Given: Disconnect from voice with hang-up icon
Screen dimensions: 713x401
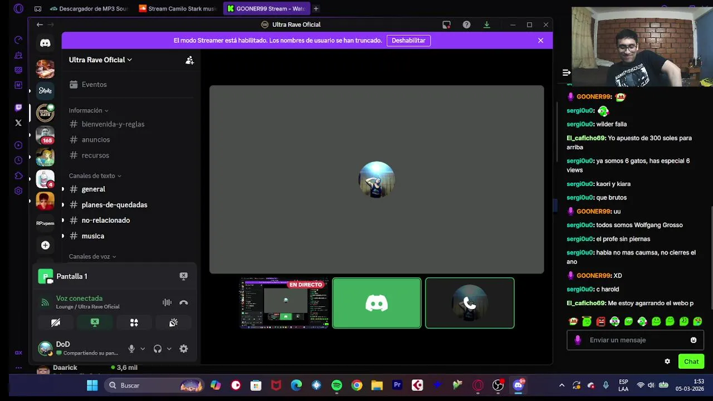Looking at the screenshot, I should tap(184, 302).
